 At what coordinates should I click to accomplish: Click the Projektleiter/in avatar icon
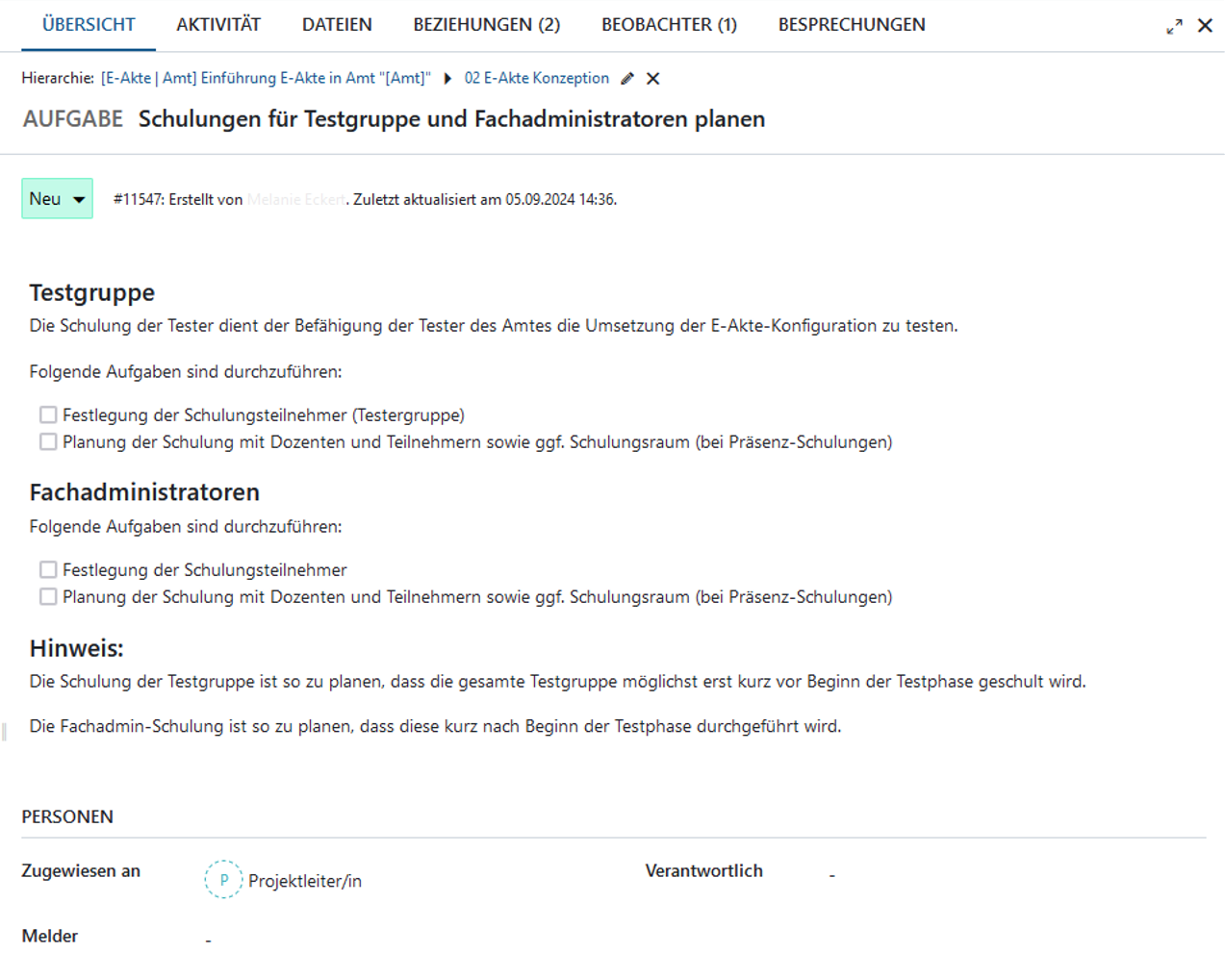(223, 878)
